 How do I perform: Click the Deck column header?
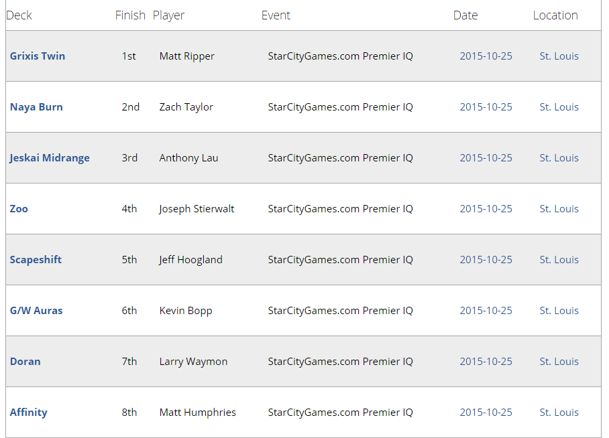coord(19,15)
